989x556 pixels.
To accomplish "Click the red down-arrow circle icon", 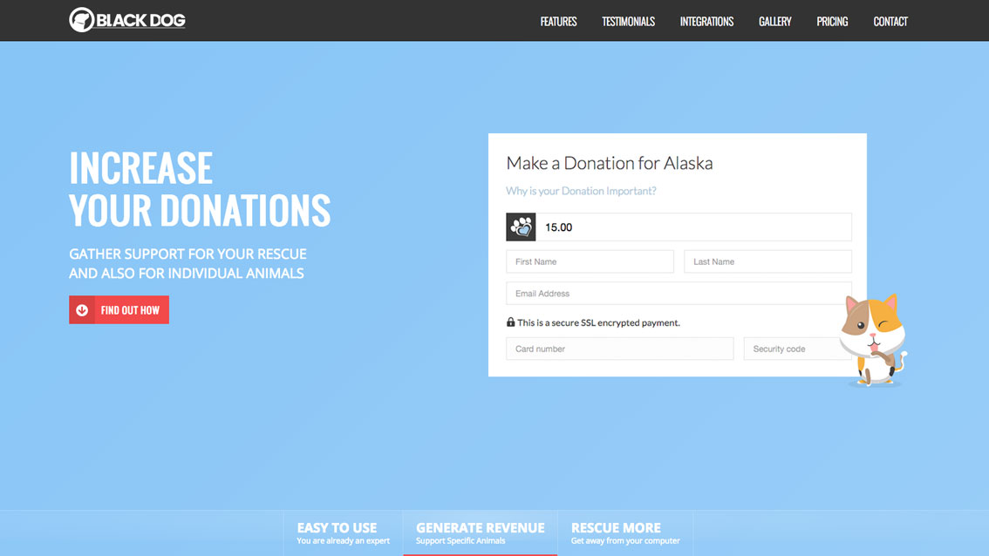I will [x=82, y=310].
